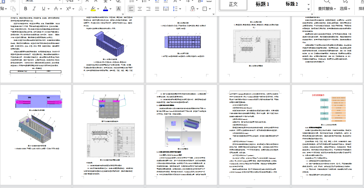The width and height of the screenshot is (364, 188).
Task: Apply 标题 1 style
Action: coord(262,4)
